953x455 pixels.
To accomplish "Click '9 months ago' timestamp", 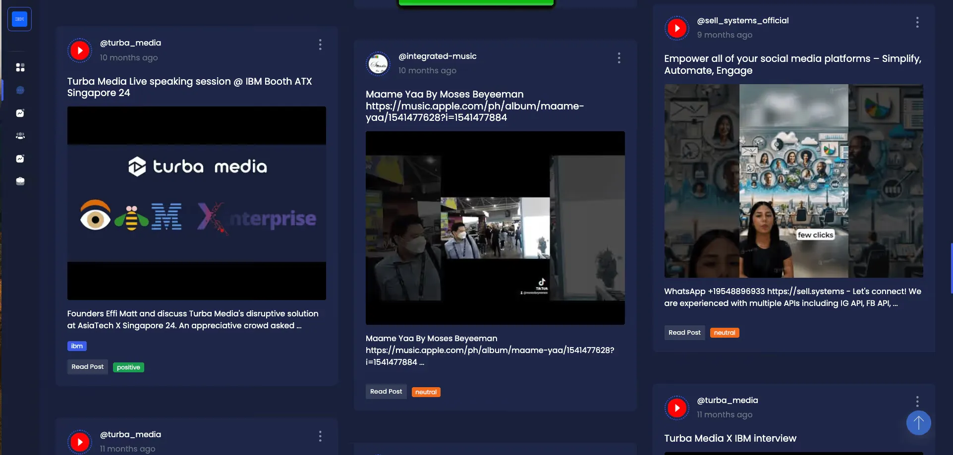I will point(725,35).
